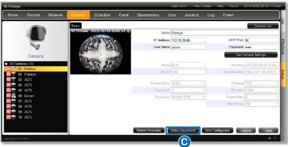
Task: Select camera 01 Fisheye in list
Action: pos(36,69)
